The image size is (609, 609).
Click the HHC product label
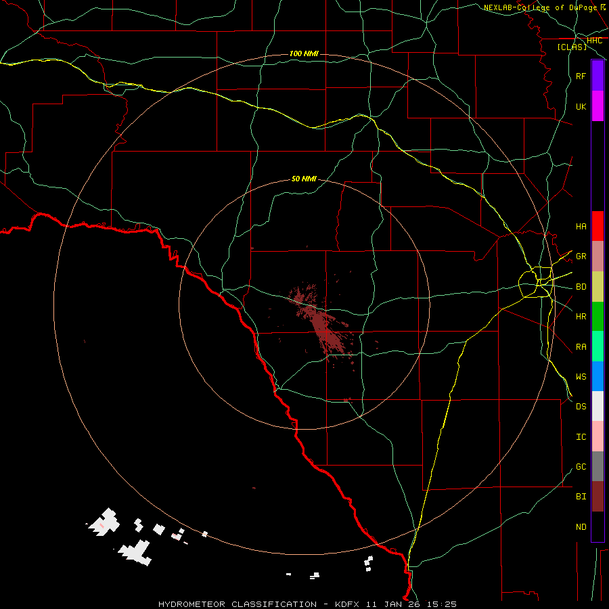coord(594,41)
